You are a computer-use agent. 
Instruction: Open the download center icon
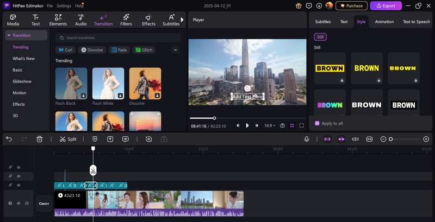coord(319,6)
